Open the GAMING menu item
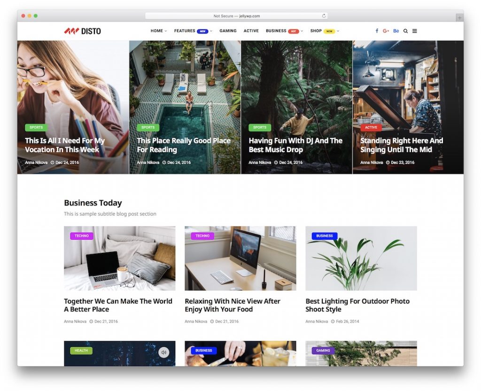 click(228, 31)
